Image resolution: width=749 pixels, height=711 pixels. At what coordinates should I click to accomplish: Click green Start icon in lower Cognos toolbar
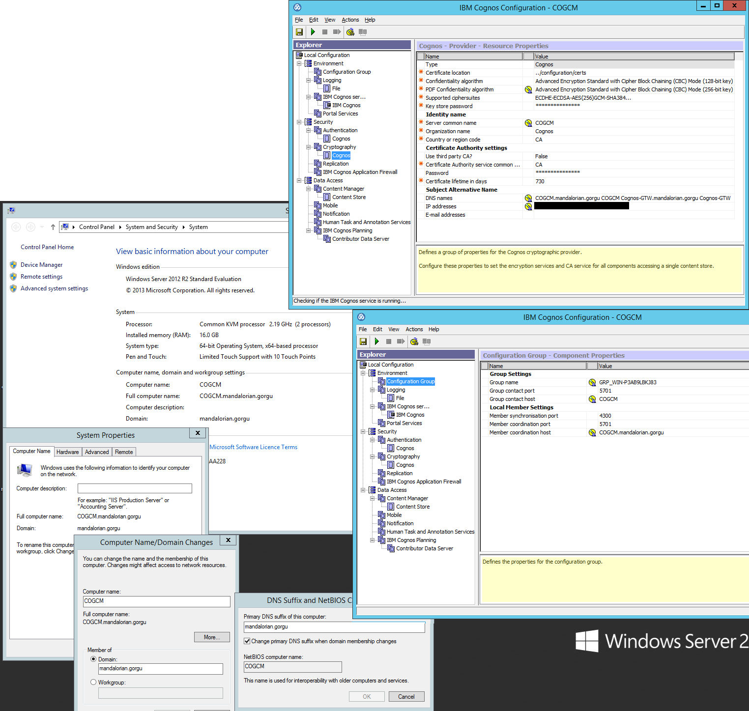coord(376,341)
